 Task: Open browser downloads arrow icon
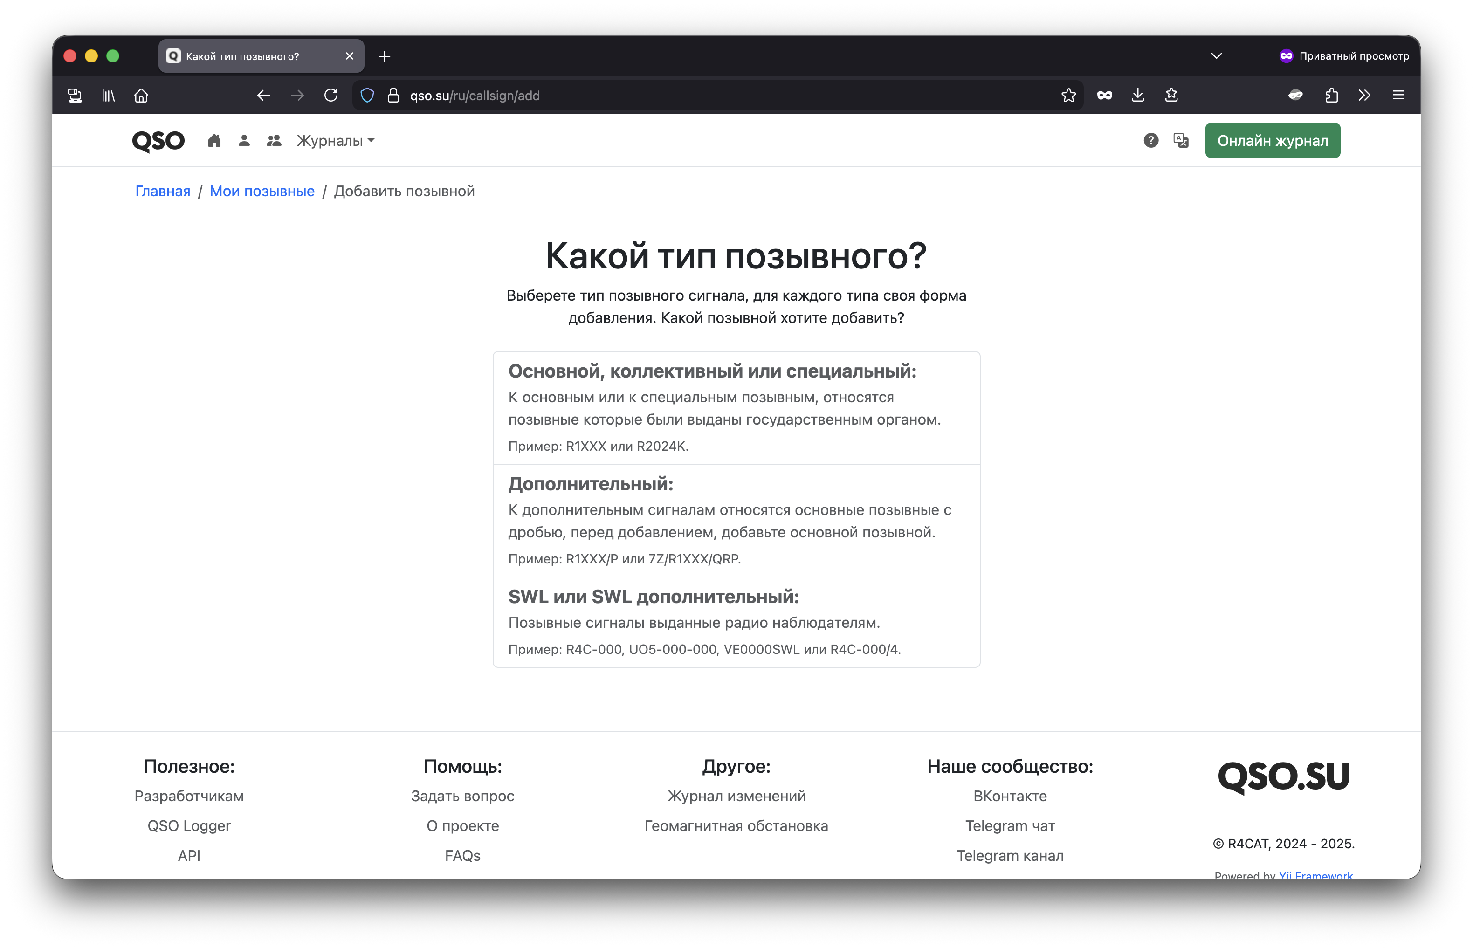(1137, 96)
